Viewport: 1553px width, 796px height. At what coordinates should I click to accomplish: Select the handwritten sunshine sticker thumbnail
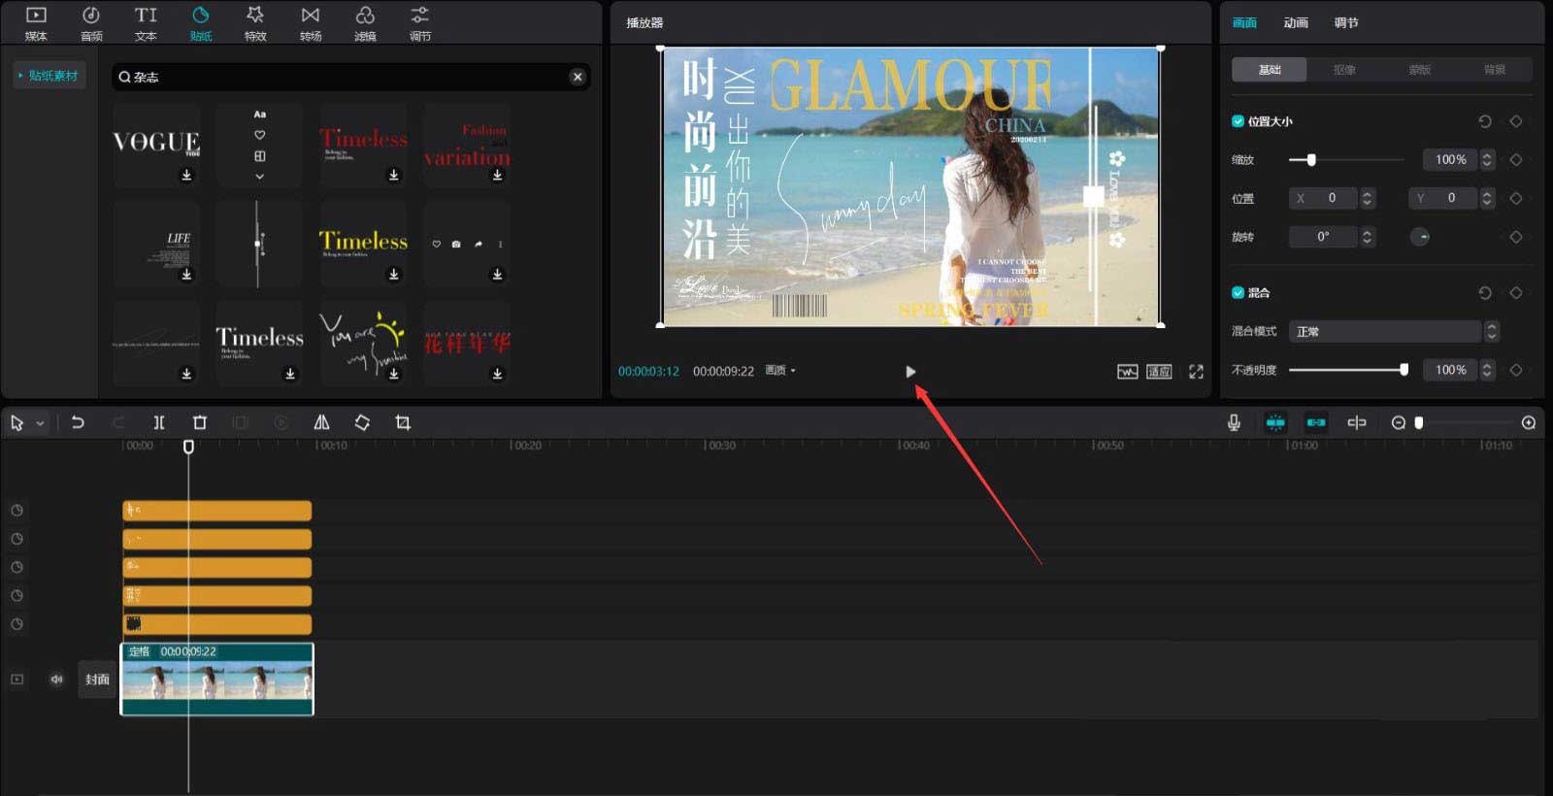pos(363,343)
